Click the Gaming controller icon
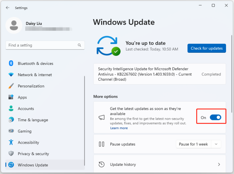 click(11, 131)
